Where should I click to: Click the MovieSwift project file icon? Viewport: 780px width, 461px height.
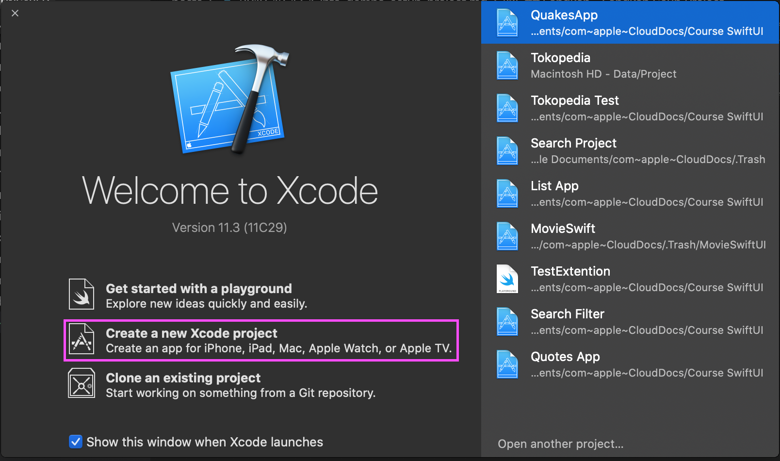tap(507, 236)
